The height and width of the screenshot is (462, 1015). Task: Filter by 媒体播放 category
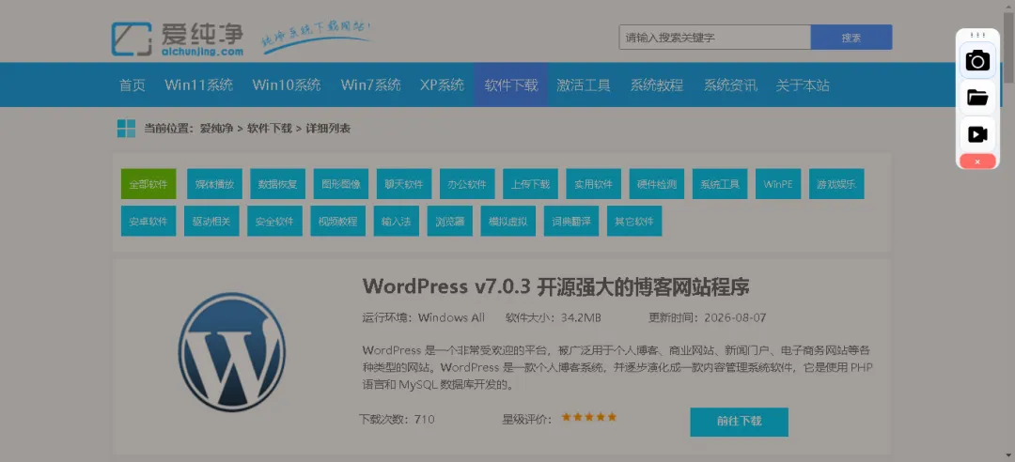point(214,184)
